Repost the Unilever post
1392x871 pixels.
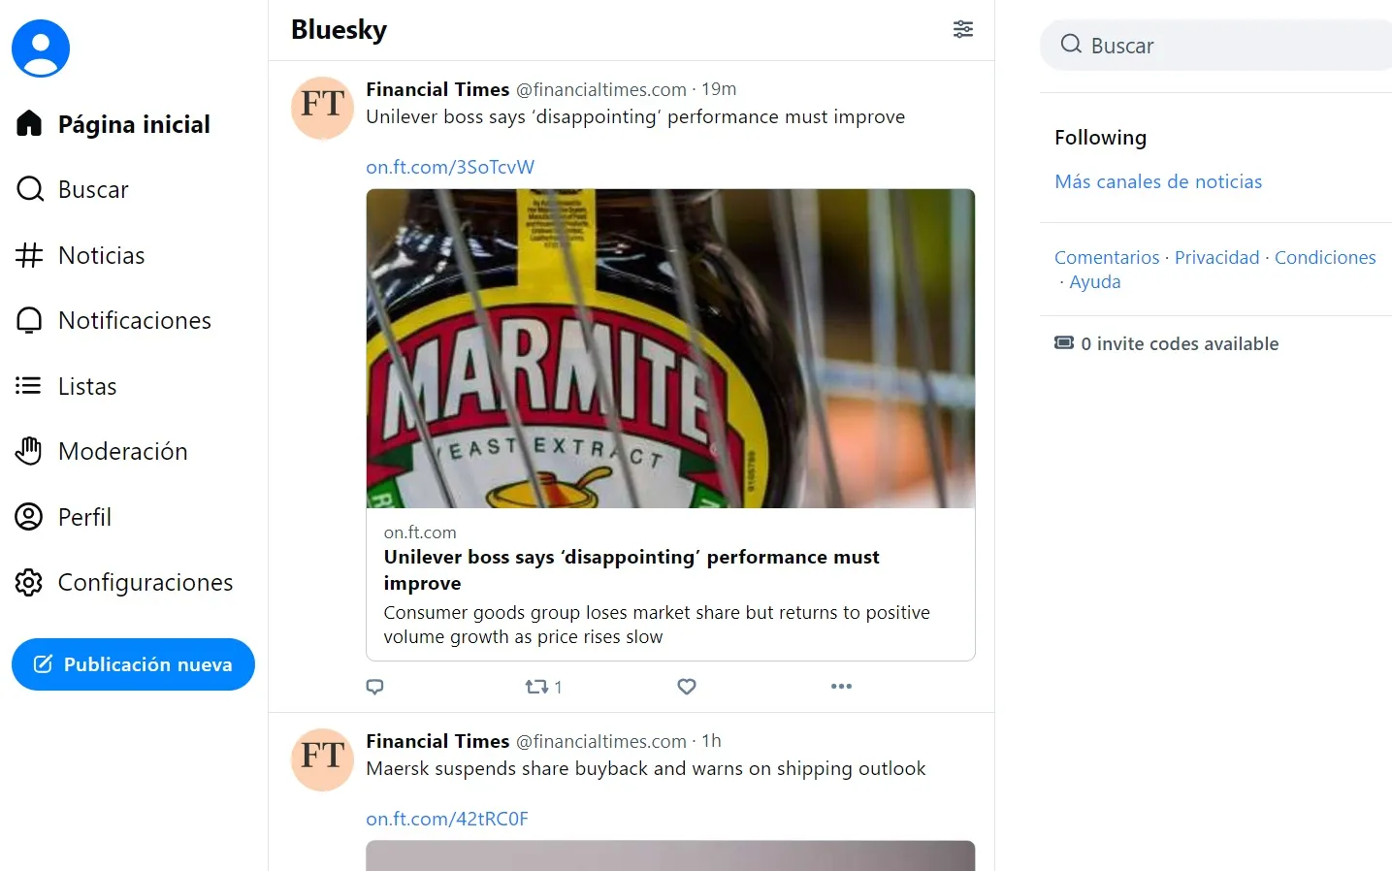pyautogui.click(x=536, y=687)
